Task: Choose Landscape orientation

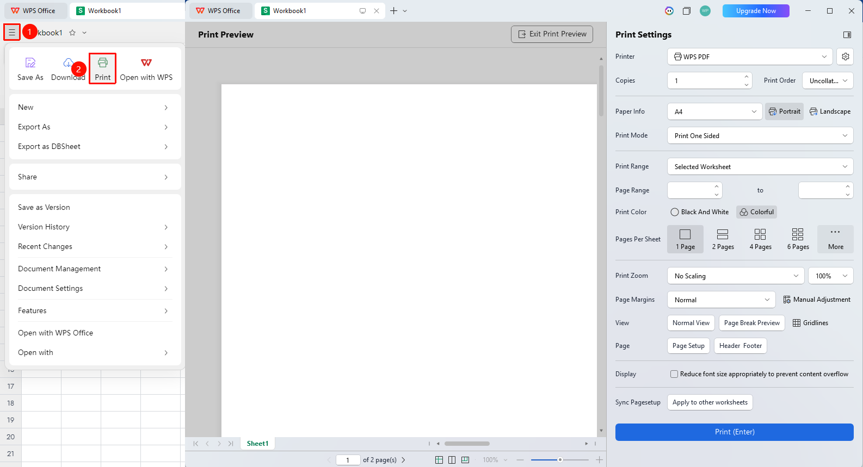Action: pos(830,111)
